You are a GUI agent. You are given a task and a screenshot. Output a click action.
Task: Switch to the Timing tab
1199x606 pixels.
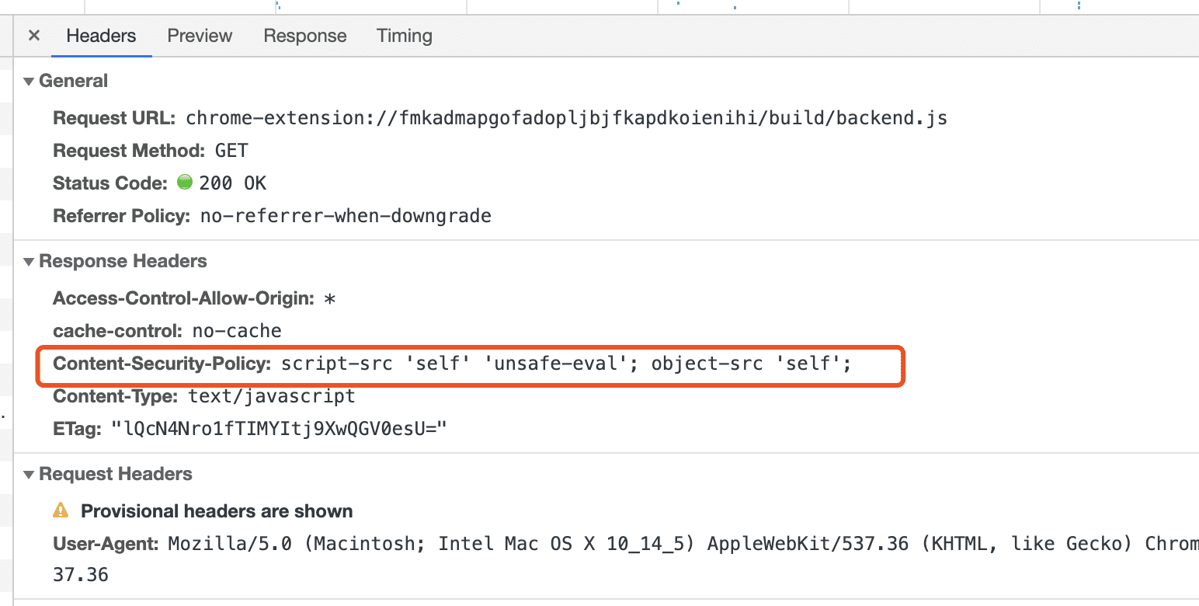coord(404,36)
